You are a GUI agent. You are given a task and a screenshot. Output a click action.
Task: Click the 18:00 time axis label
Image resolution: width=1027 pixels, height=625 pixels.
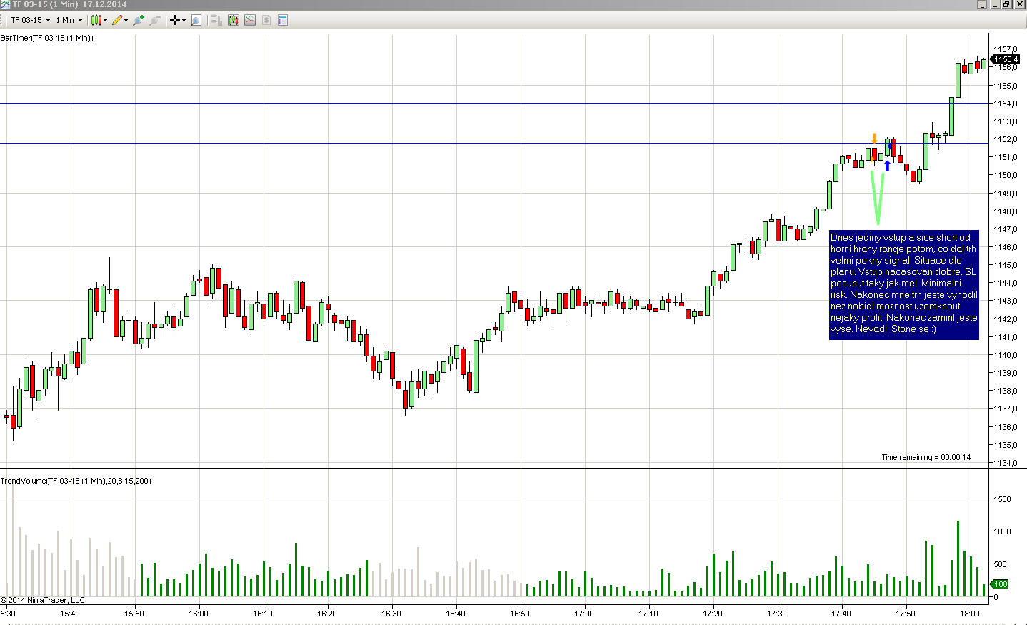(x=970, y=614)
